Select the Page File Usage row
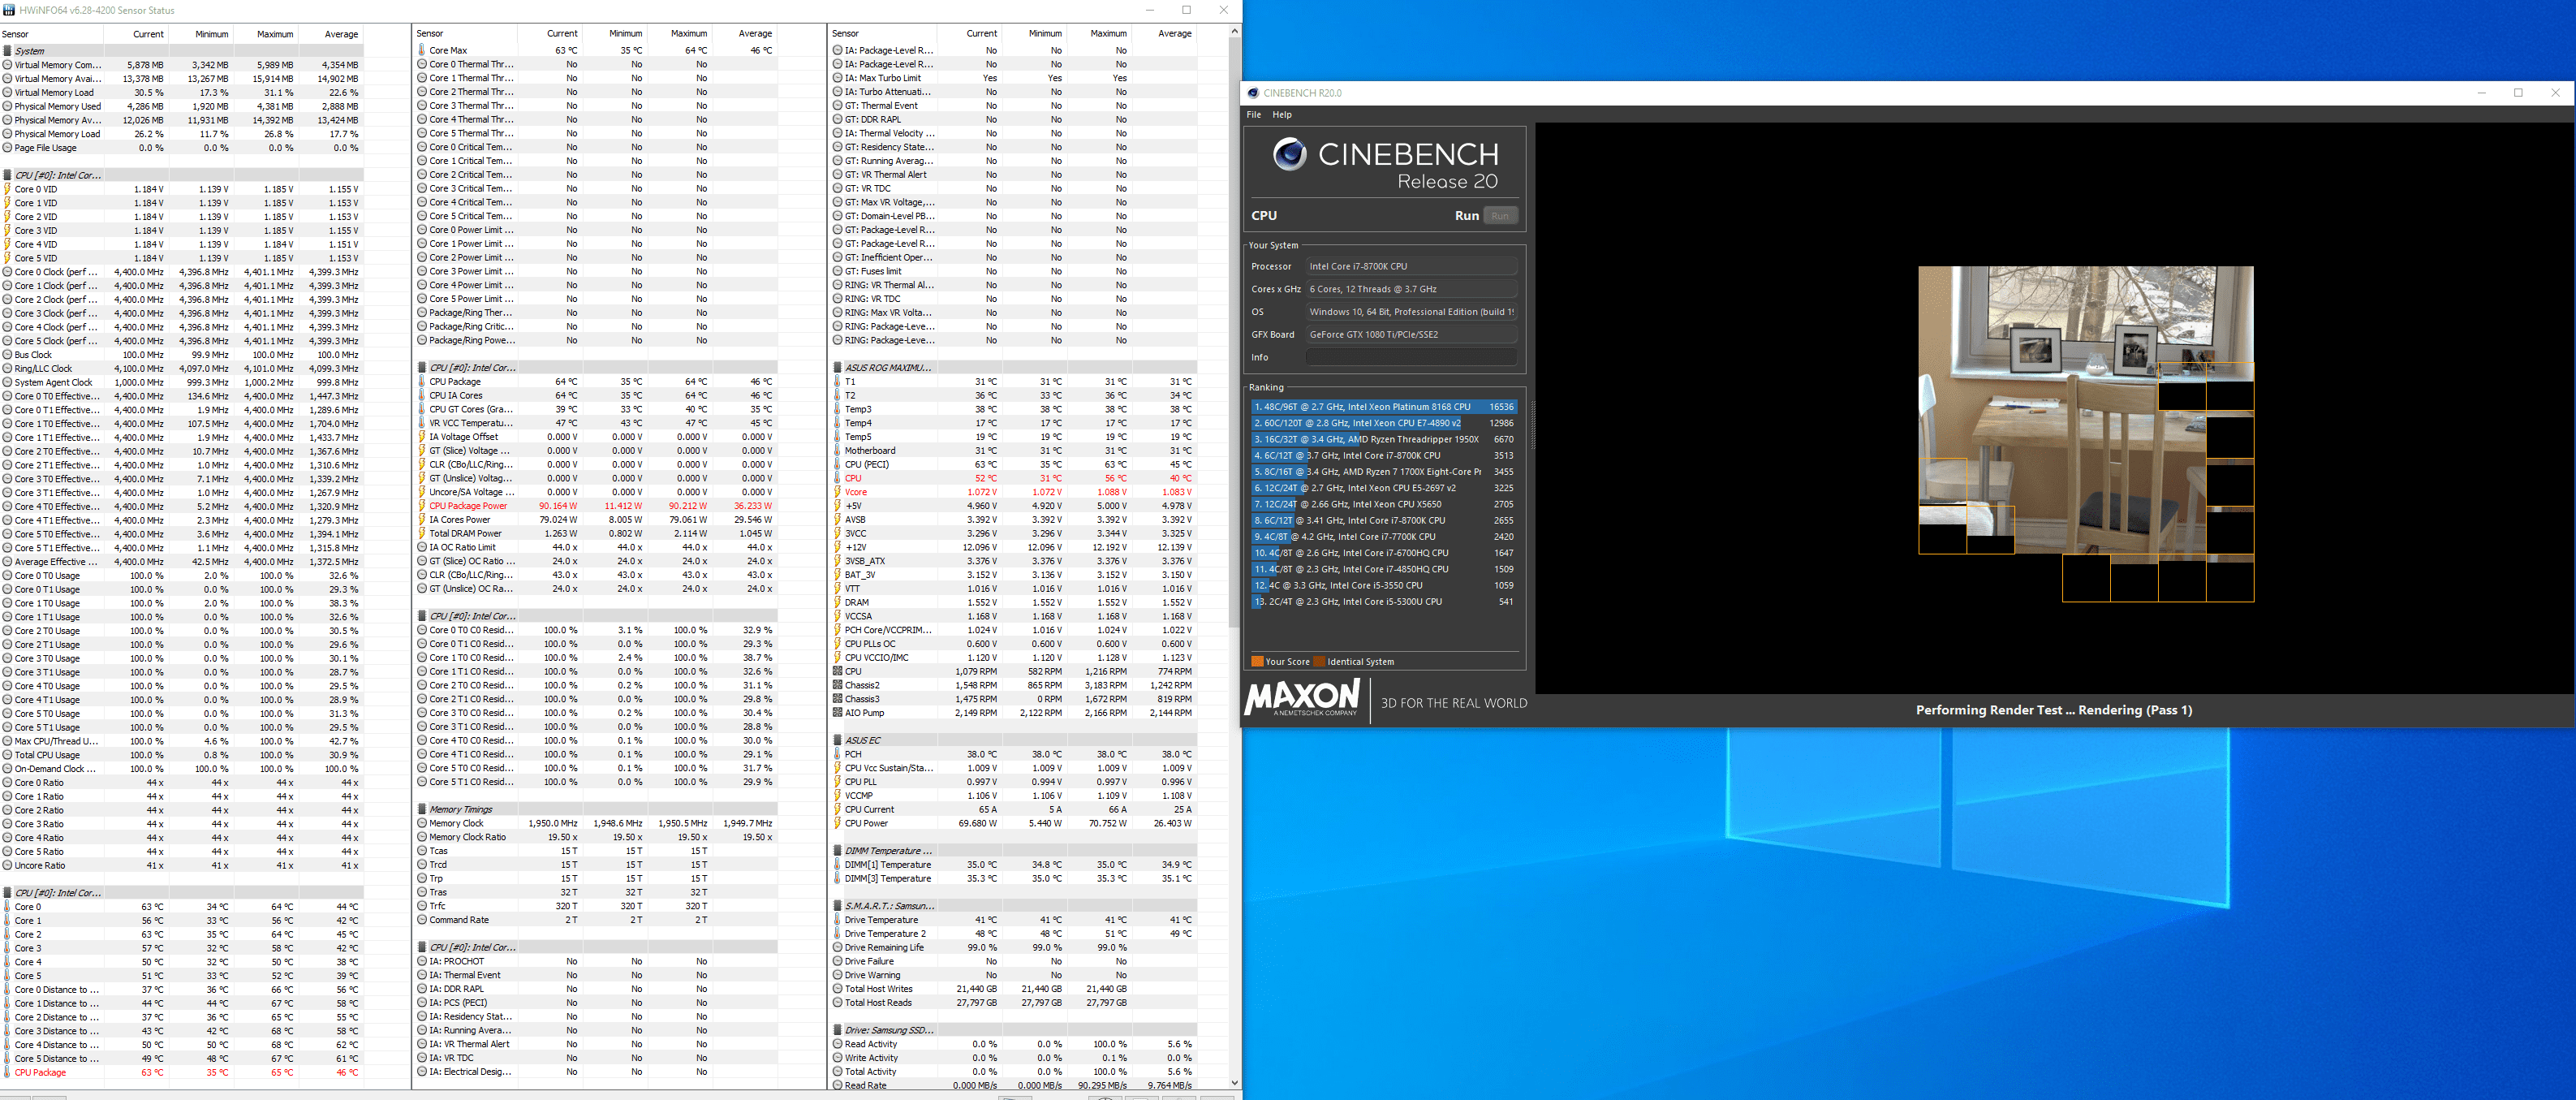Screen dimensions: 2576x1100 tap(182, 148)
